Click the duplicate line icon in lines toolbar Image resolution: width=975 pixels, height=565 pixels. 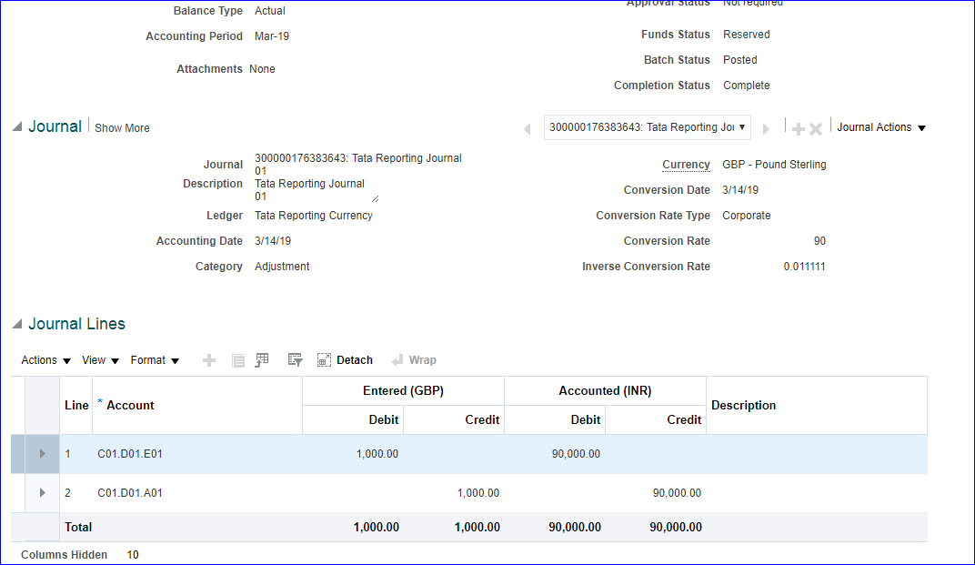point(238,360)
